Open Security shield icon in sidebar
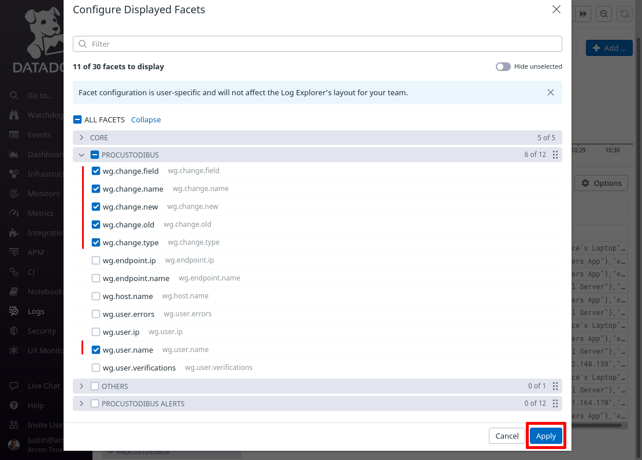Screen dimensions: 642x460 tap(14, 331)
